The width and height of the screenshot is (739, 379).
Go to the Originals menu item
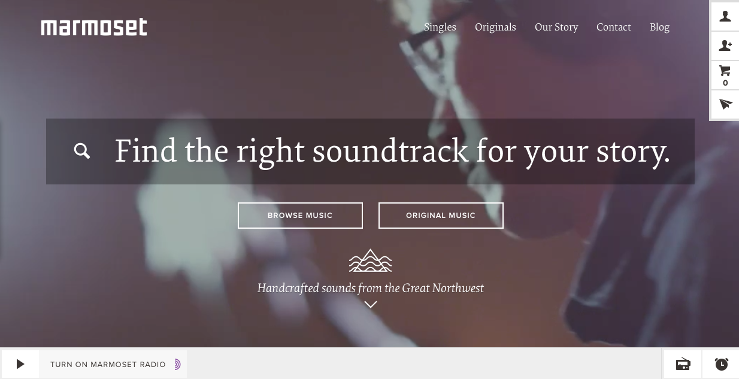(495, 27)
